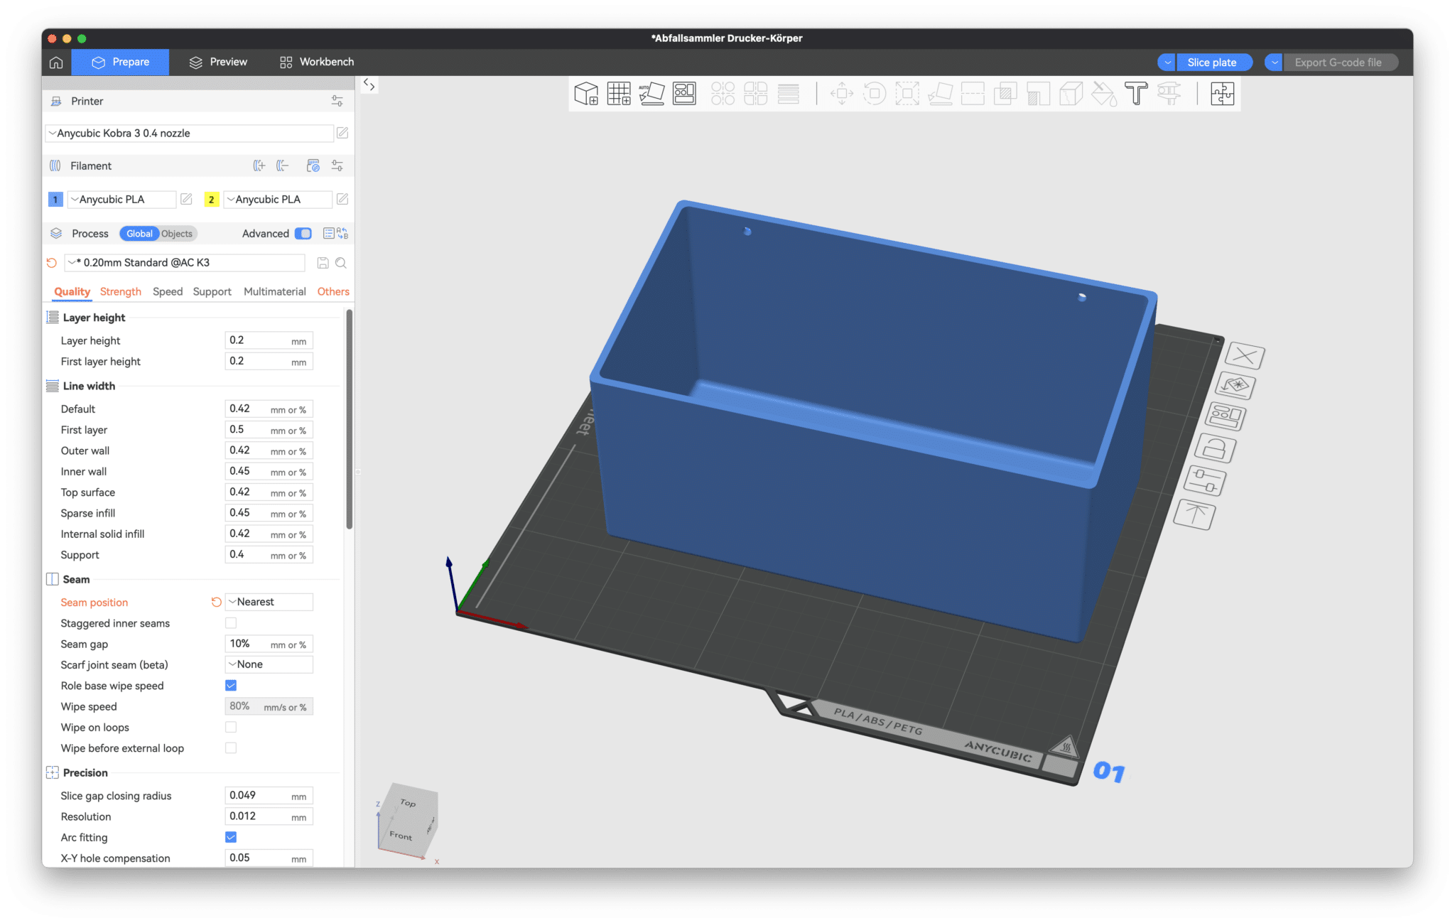Viewport: 1455px width, 923px height.
Task: Click the Variable layer height icon
Action: pos(789,94)
